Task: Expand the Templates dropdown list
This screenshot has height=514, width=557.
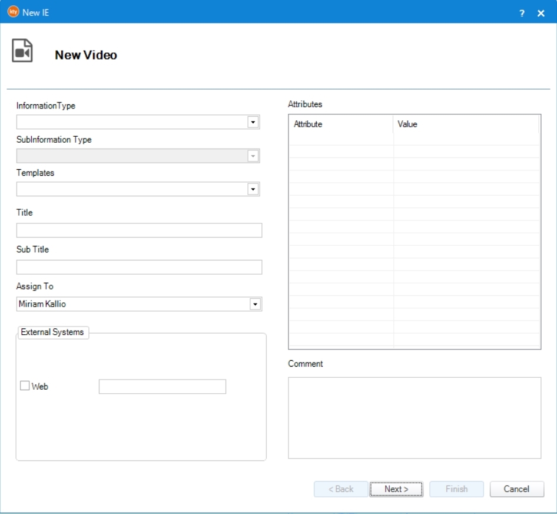Action: click(253, 189)
